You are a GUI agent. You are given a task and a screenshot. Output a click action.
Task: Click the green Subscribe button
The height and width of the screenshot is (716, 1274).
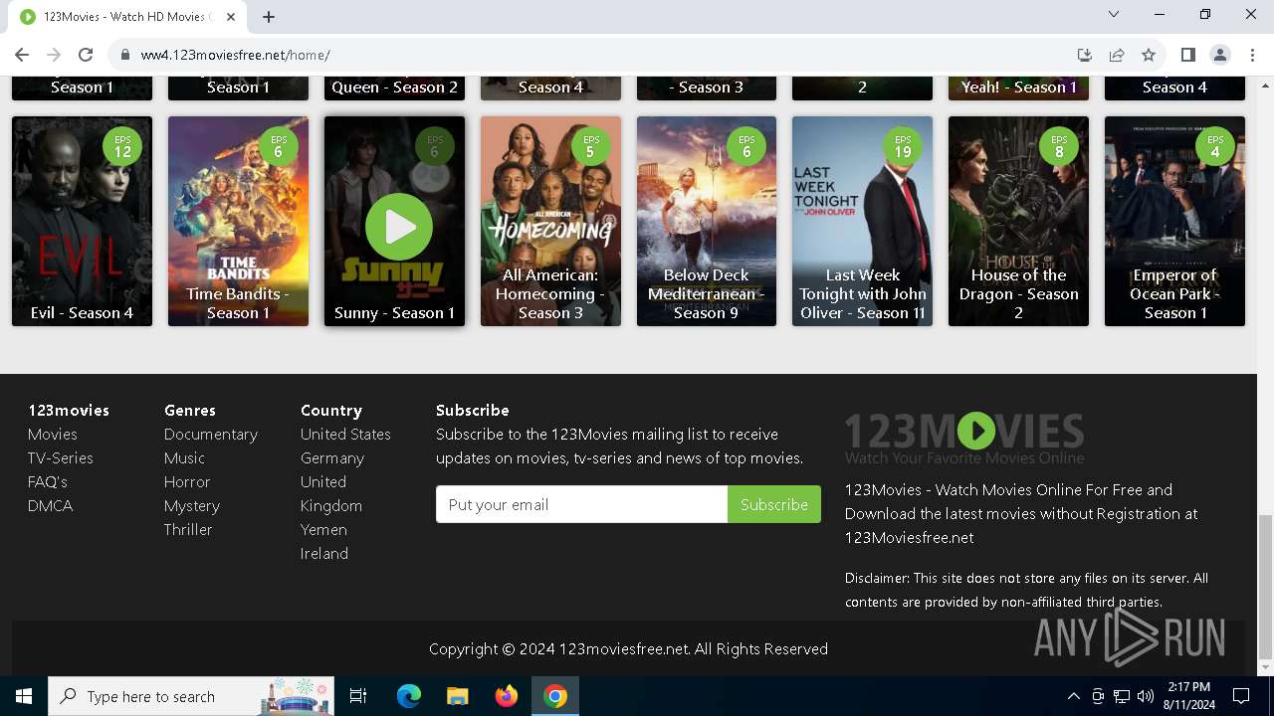[774, 504]
